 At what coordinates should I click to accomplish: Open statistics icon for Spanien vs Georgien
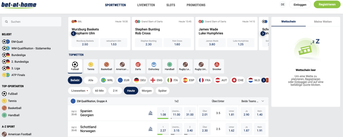[x=150, y=113]
